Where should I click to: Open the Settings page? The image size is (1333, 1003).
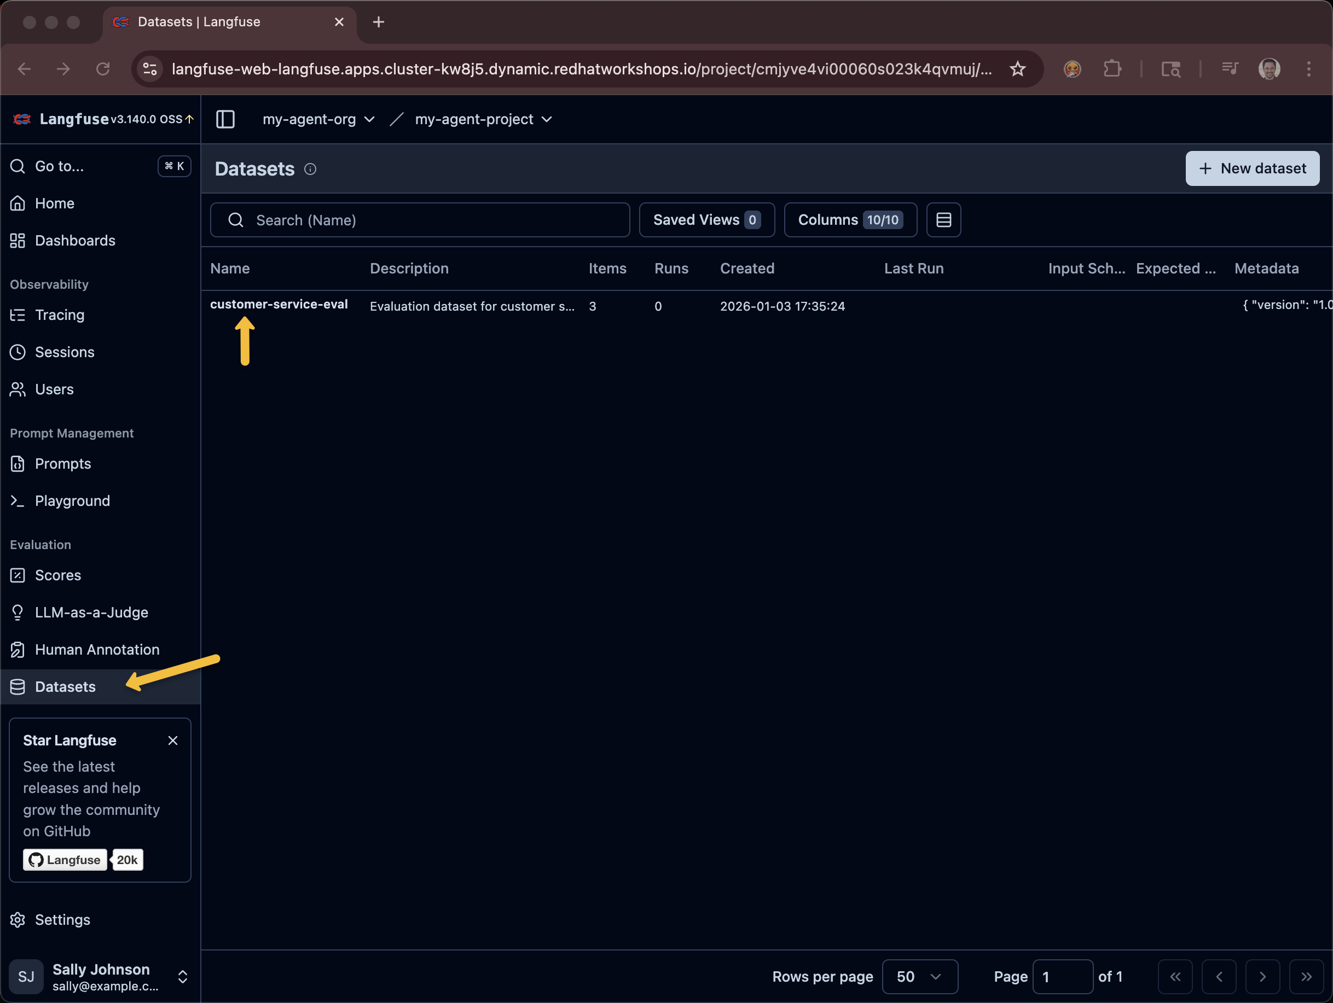point(62,920)
